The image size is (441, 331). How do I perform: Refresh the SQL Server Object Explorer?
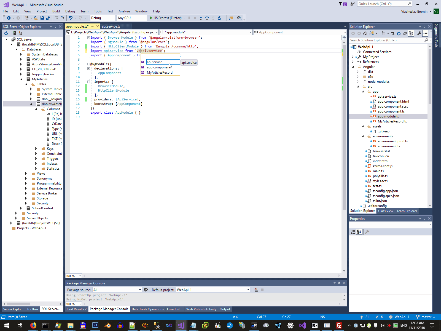click(6, 33)
